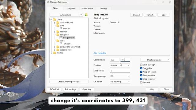Toggle the Keep on screen checkbox

click(x=141, y=72)
